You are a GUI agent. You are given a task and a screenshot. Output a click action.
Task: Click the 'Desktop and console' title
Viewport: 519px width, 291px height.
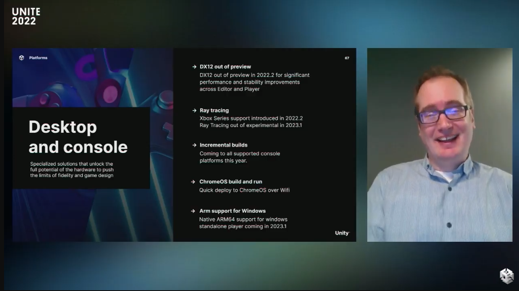tap(78, 137)
